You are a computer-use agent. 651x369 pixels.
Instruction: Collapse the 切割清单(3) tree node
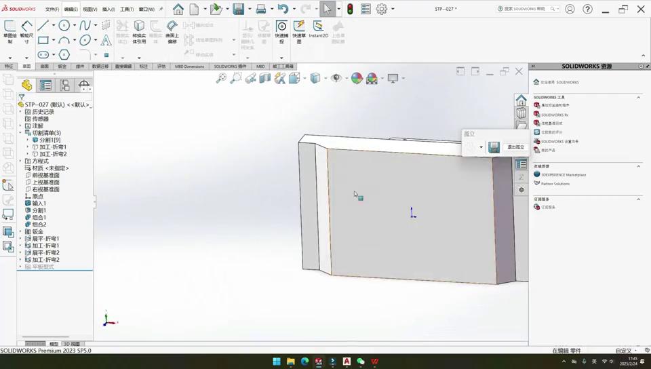[20, 133]
